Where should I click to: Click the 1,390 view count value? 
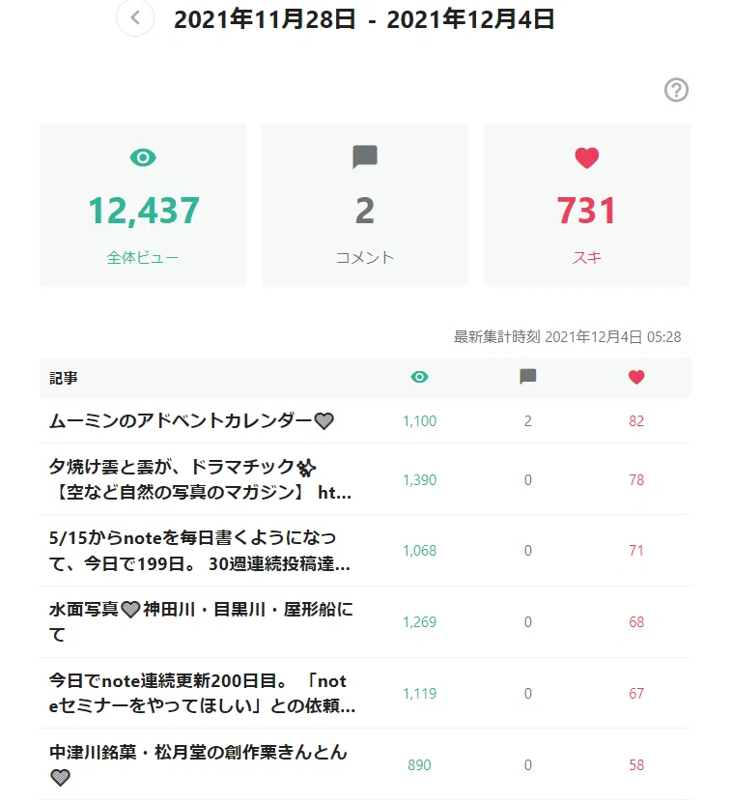point(419,480)
